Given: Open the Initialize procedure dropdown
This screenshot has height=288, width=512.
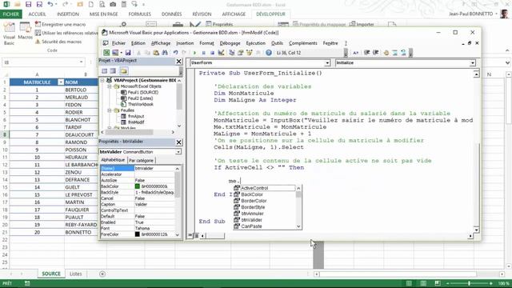Looking at the screenshot, I should point(473,63).
